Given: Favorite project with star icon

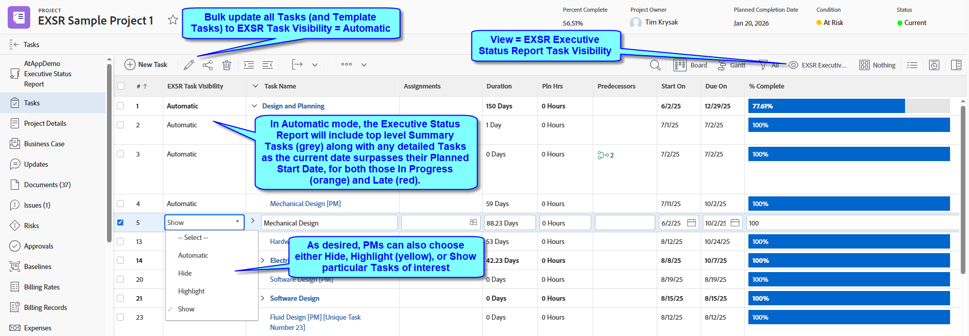Looking at the screenshot, I should pos(173,20).
